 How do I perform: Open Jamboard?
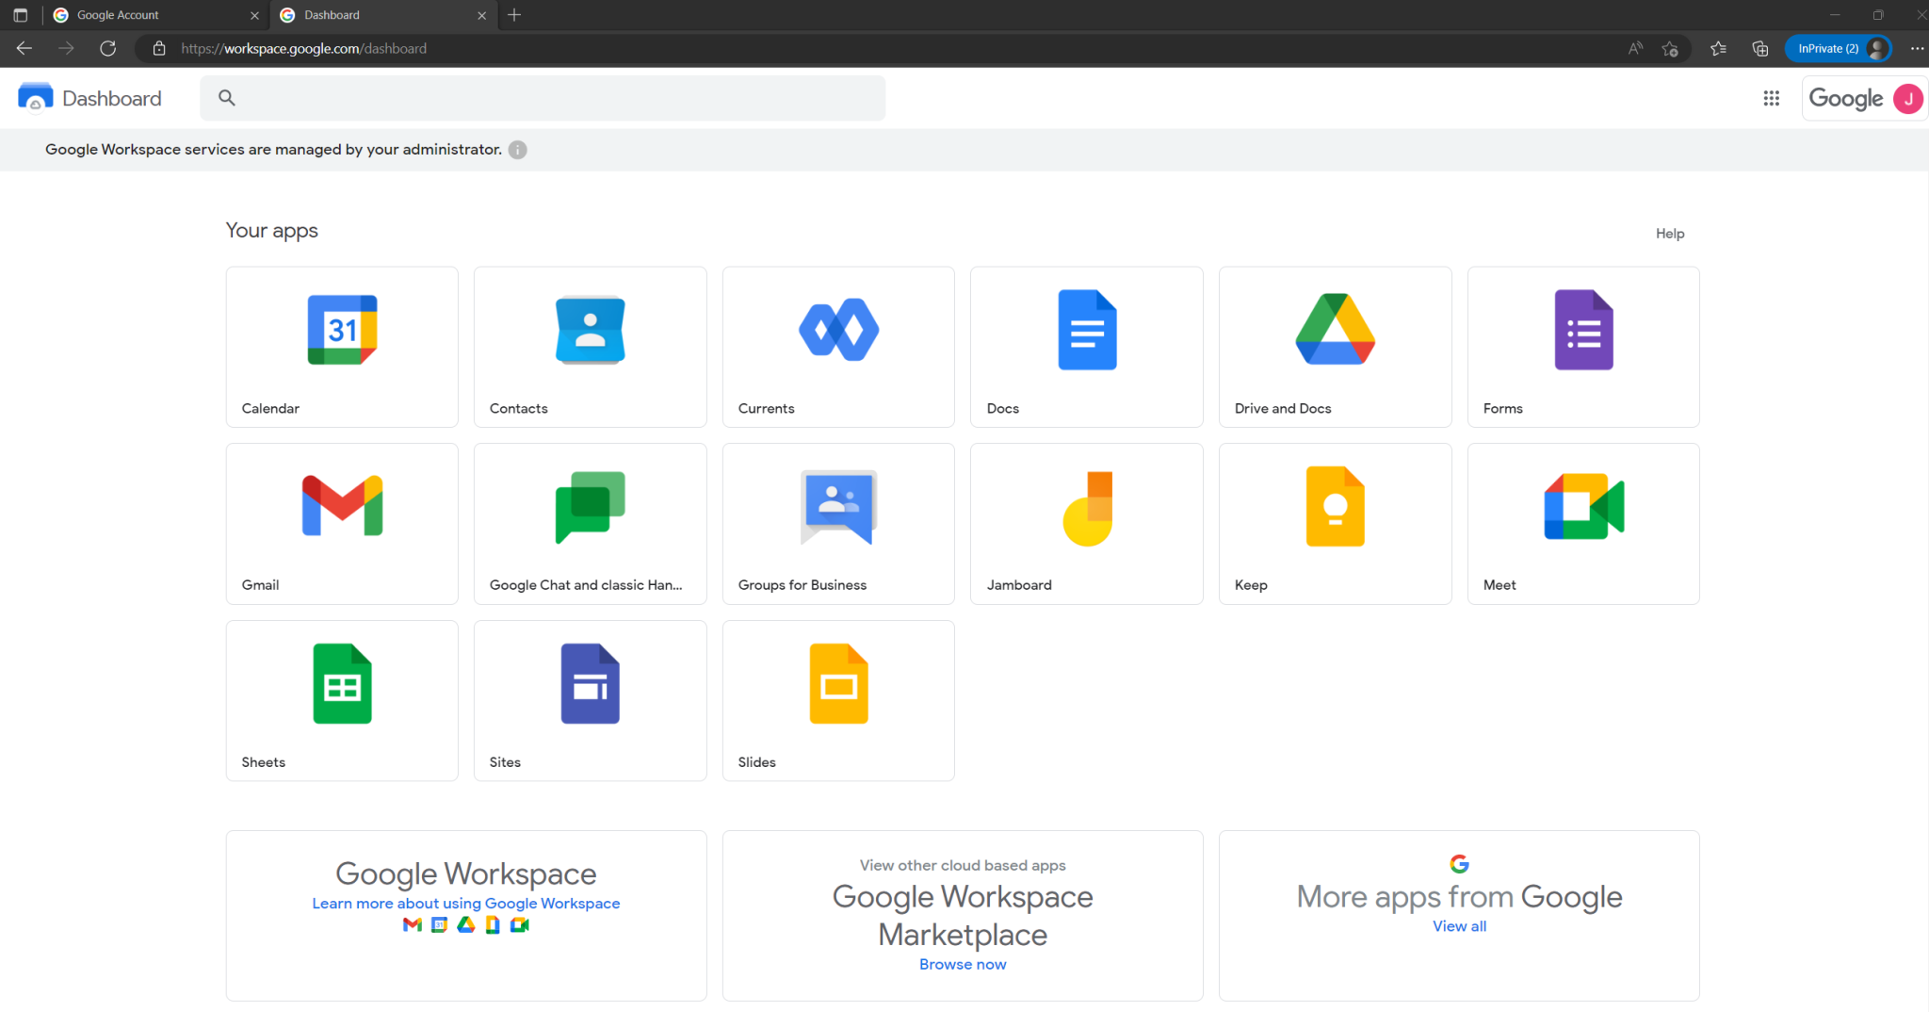click(x=1086, y=523)
